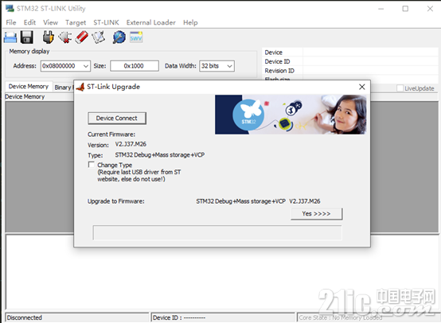The height and width of the screenshot is (323, 441).
Task: Click the STM32 ST-LINK Utility title icon
Action: [x=10, y=9]
